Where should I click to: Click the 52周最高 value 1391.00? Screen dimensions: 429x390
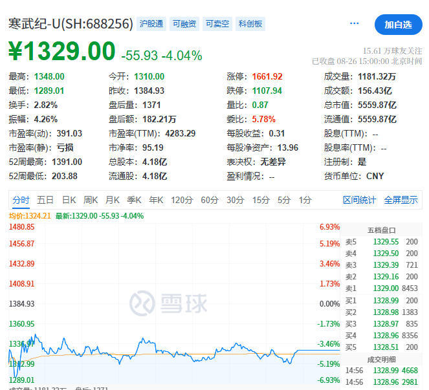[67, 162]
